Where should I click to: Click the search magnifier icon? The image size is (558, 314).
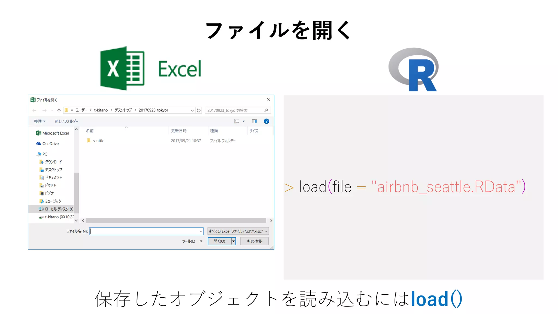click(x=266, y=110)
